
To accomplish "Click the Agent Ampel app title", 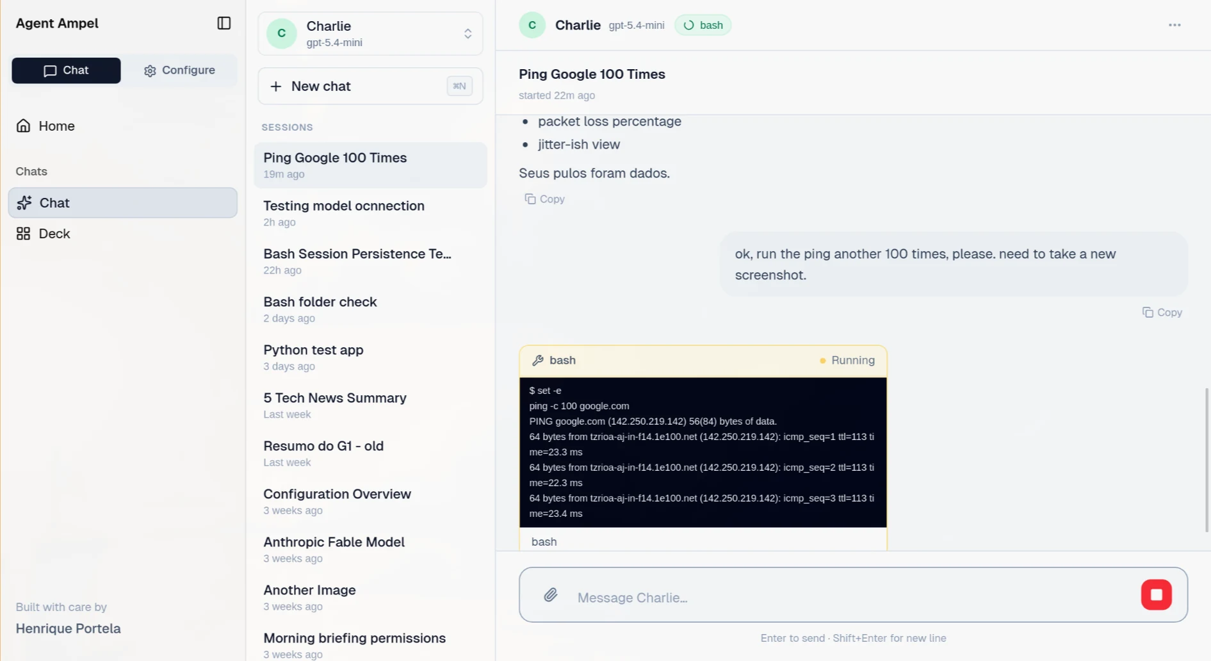I will (x=57, y=23).
